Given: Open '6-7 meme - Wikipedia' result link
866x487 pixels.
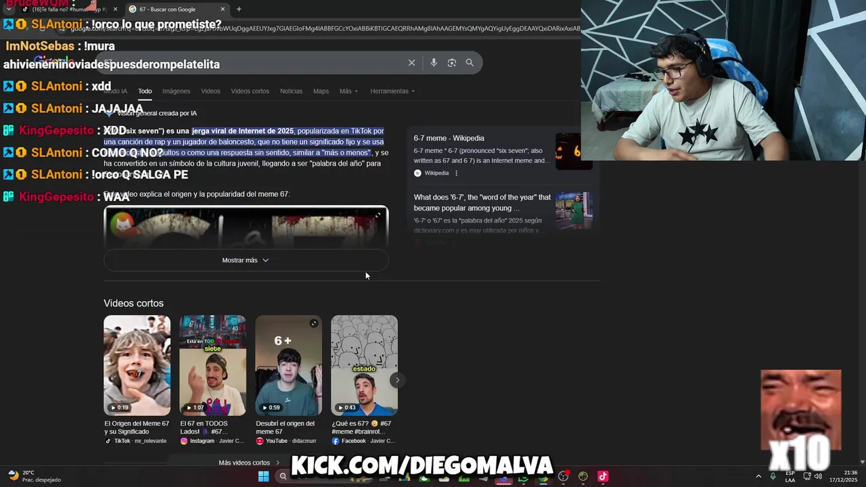Looking at the screenshot, I should click(x=449, y=139).
